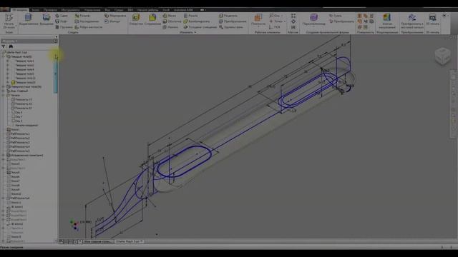Click the browser filter funnel icon
This screenshot has width=458, height=257.
(x=4, y=46)
